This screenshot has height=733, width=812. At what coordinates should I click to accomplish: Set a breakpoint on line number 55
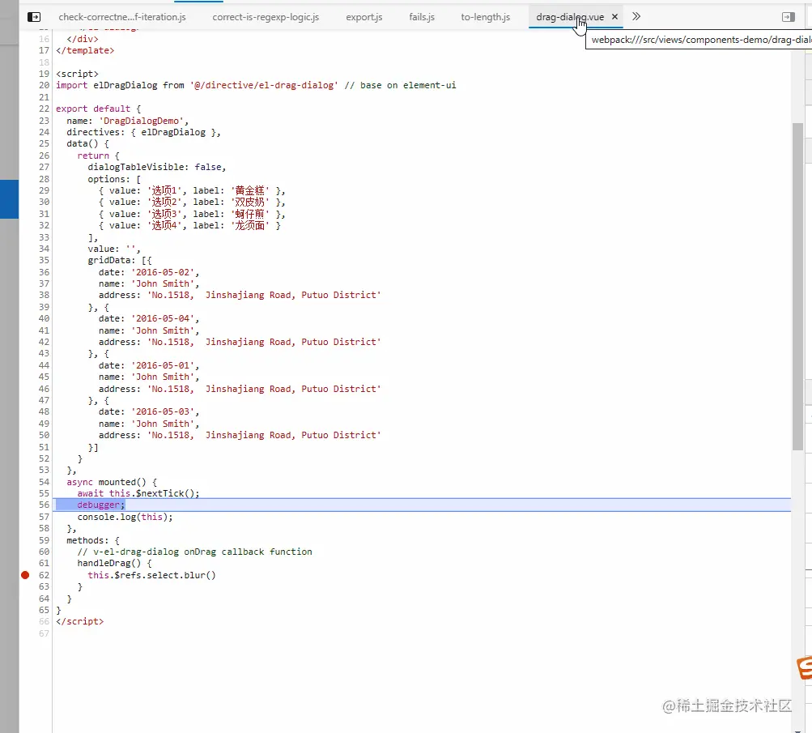(44, 494)
